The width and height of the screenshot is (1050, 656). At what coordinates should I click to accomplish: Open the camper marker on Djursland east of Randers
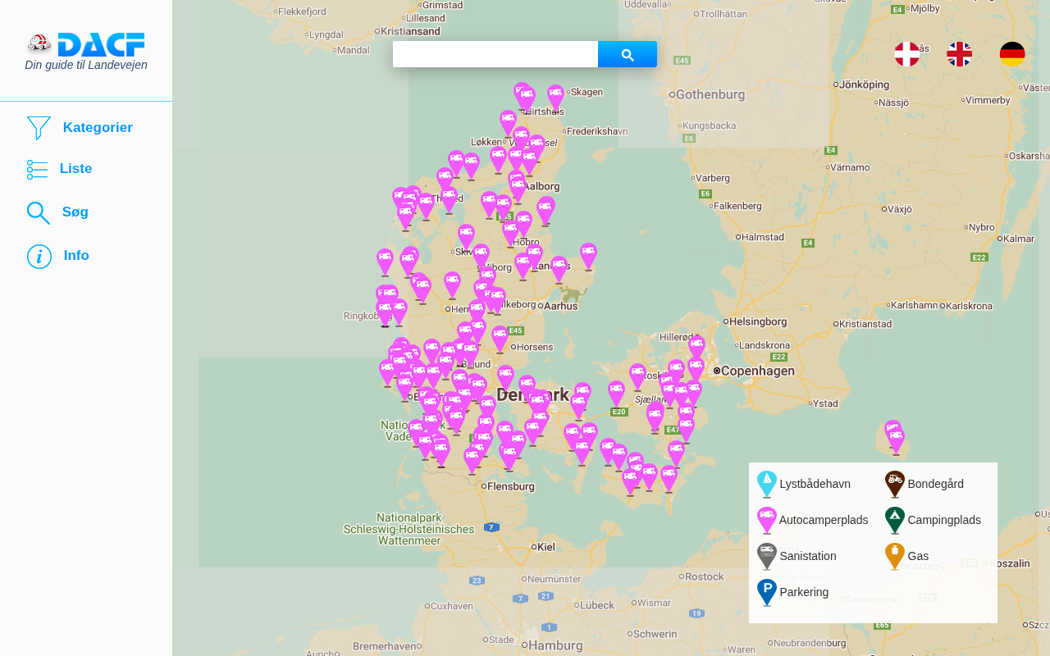(588, 256)
